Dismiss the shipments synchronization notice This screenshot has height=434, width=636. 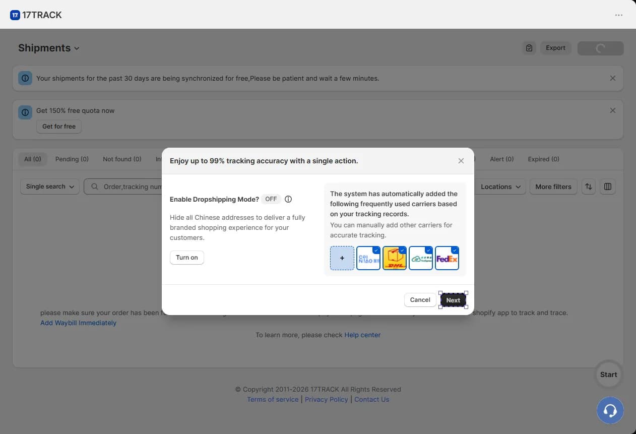click(x=613, y=78)
